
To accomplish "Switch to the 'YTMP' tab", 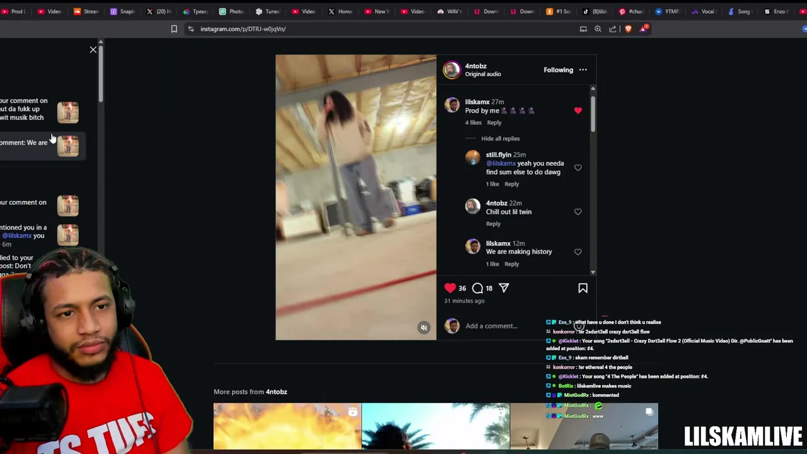I will (x=667, y=11).
